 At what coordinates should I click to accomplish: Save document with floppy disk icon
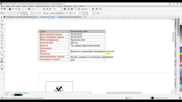click(x=10, y=9)
